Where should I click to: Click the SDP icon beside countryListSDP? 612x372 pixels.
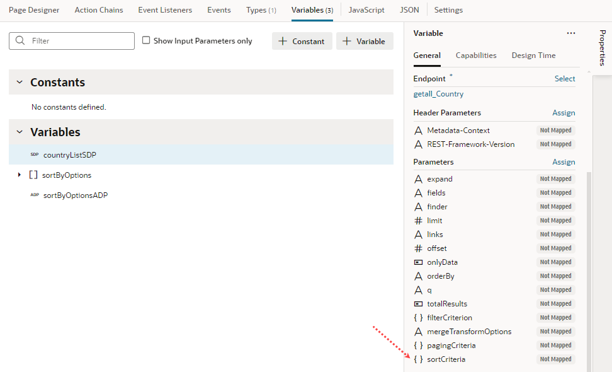pyautogui.click(x=35, y=154)
